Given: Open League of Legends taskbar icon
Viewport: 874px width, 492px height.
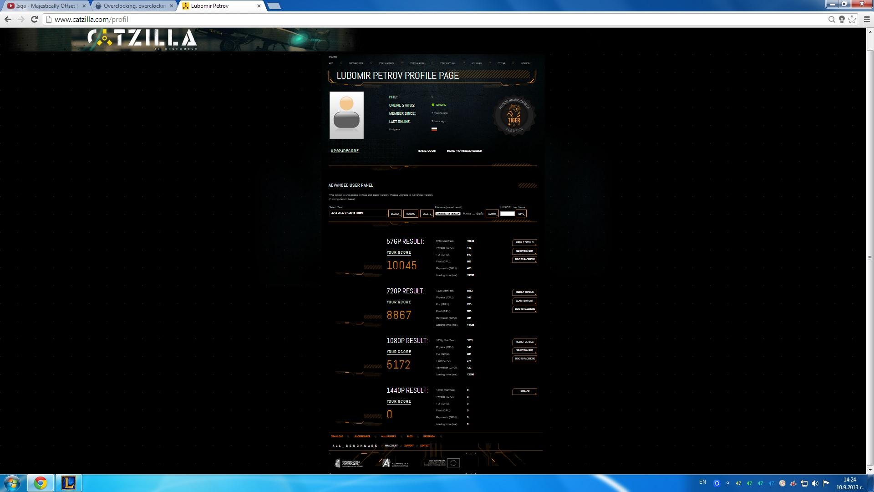Looking at the screenshot, I should click(x=69, y=483).
